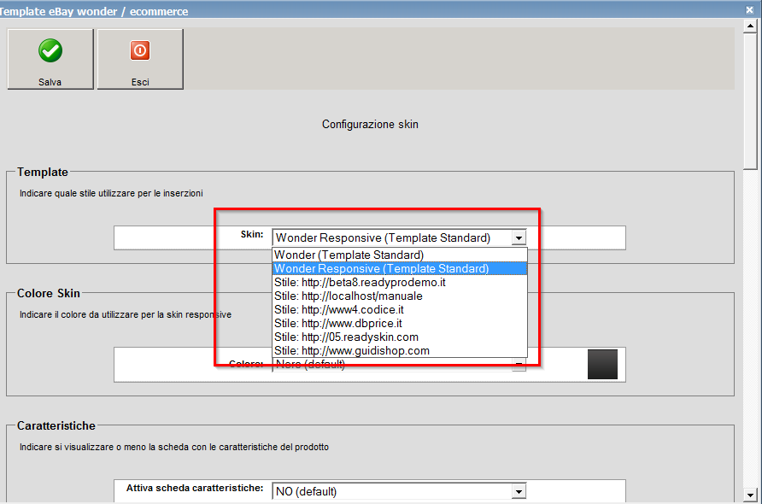Click the 'Caratteristiche' section title
The height and width of the screenshot is (504, 762).
pos(56,425)
